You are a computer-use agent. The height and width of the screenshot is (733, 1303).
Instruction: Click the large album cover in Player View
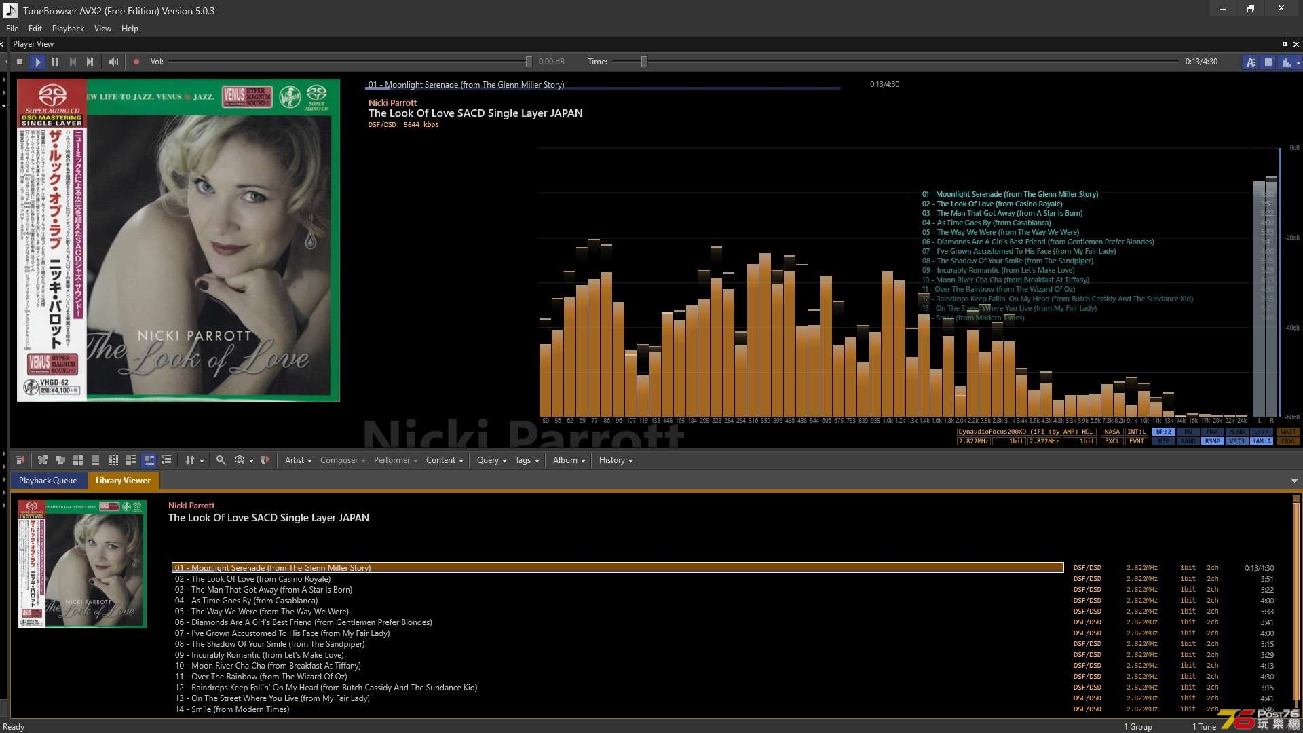coord(178,240)
